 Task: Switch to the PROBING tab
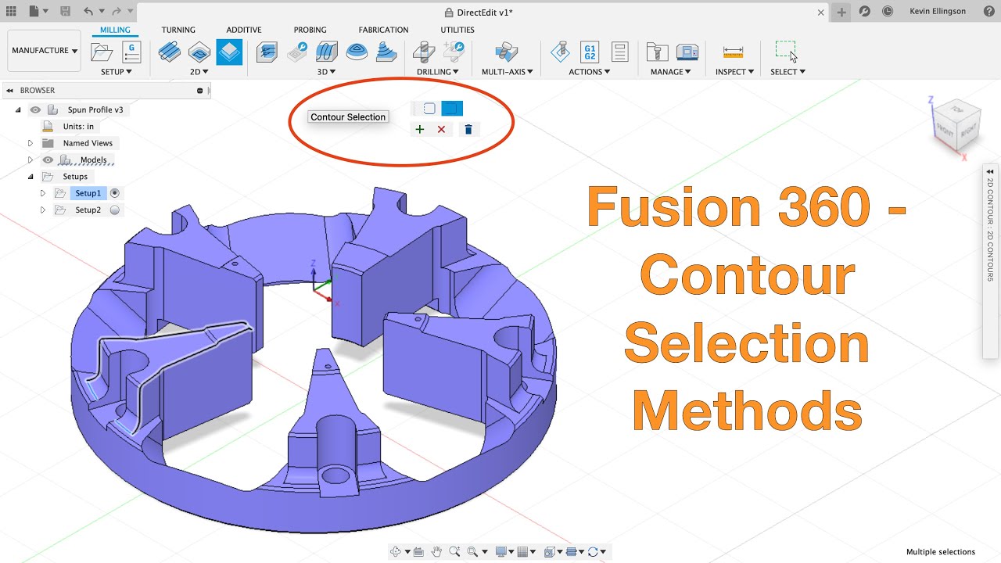click(310, 30)
